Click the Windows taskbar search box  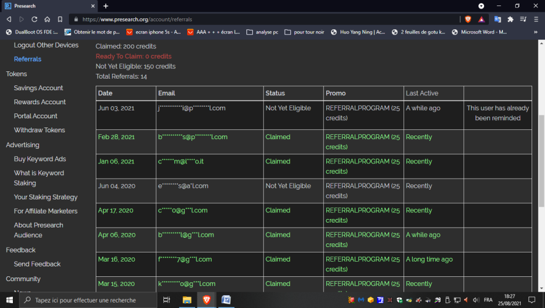click(88, 300)
